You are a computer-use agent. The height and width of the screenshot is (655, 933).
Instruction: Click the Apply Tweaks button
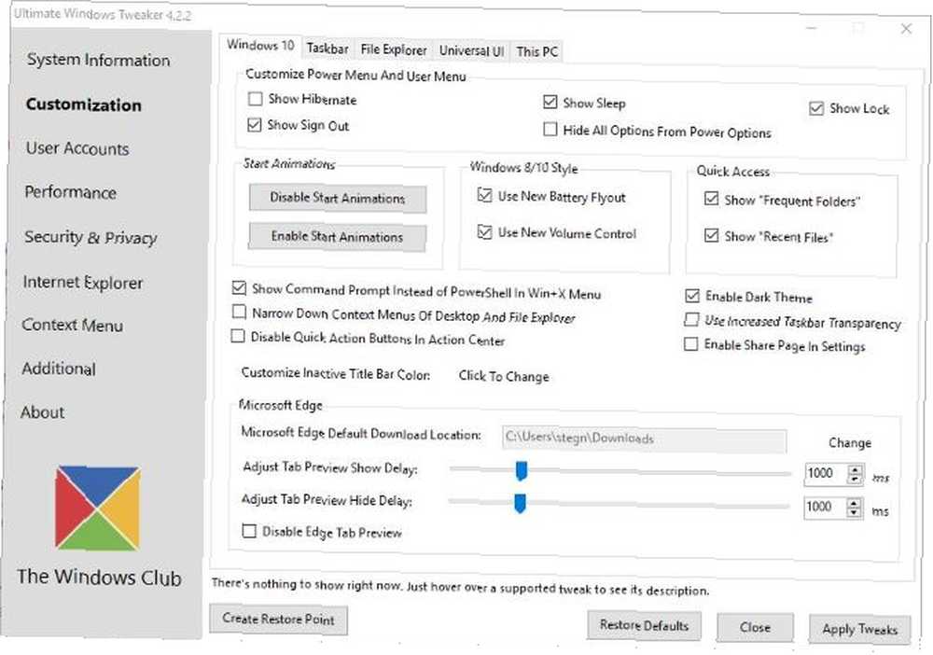click(x=860, y=630)
